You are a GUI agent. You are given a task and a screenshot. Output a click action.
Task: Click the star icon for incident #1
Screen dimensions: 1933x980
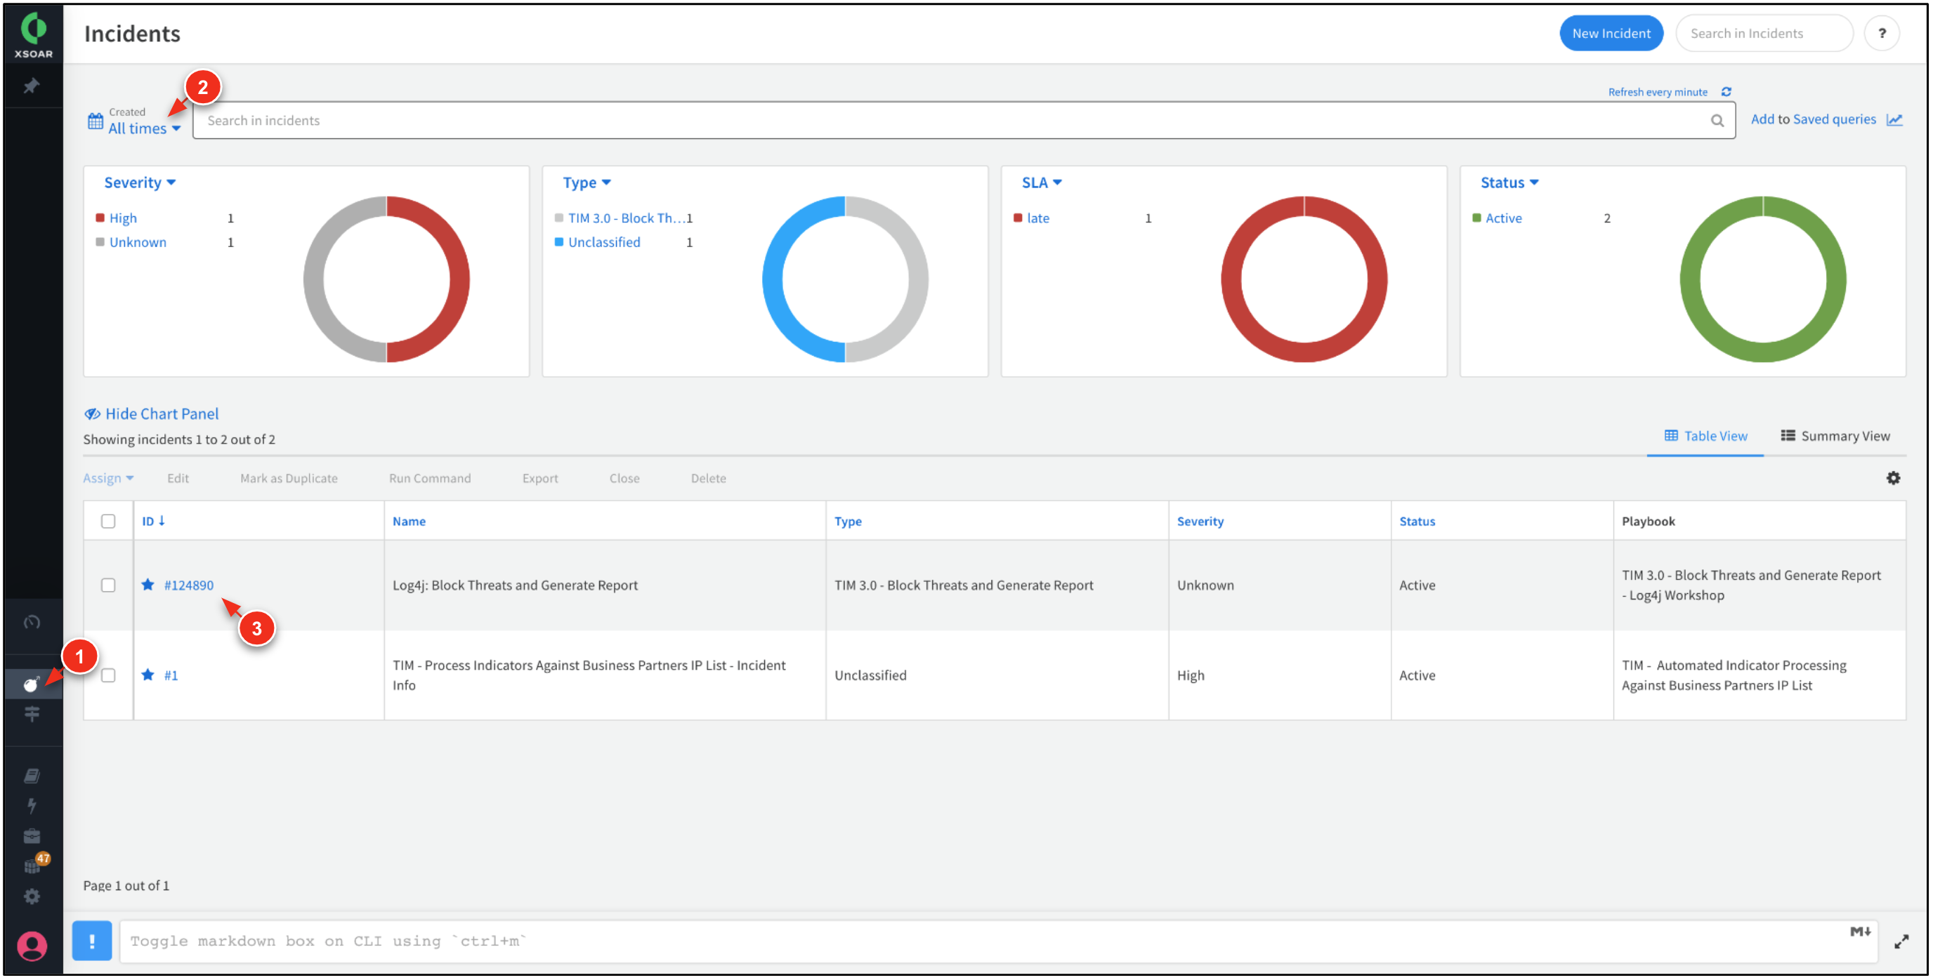[x=148, y=675]
